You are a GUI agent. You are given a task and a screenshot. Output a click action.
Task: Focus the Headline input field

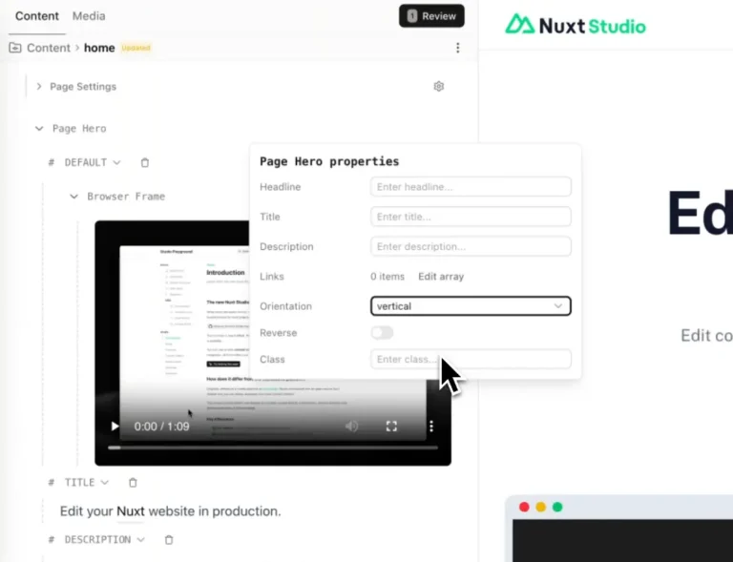pos(471,187)
